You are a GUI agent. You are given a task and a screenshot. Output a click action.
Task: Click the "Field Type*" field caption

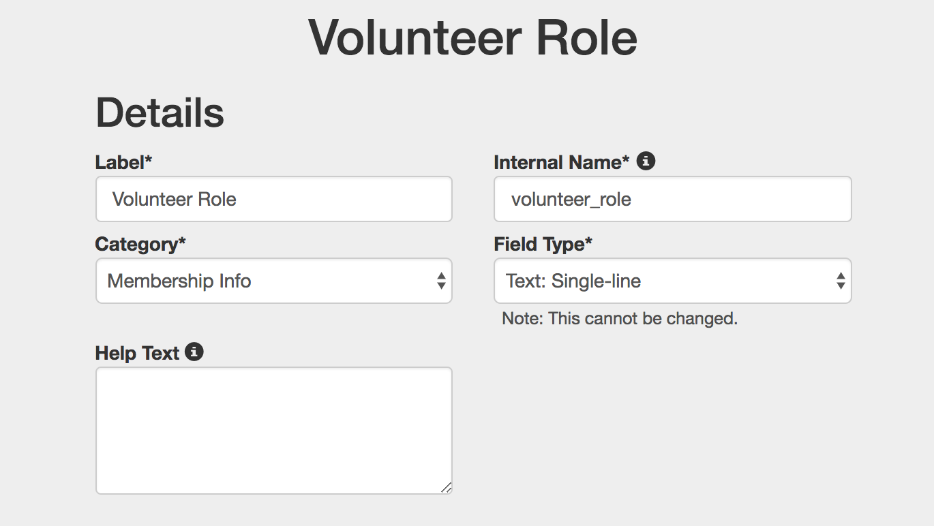[x=543, y=245]
